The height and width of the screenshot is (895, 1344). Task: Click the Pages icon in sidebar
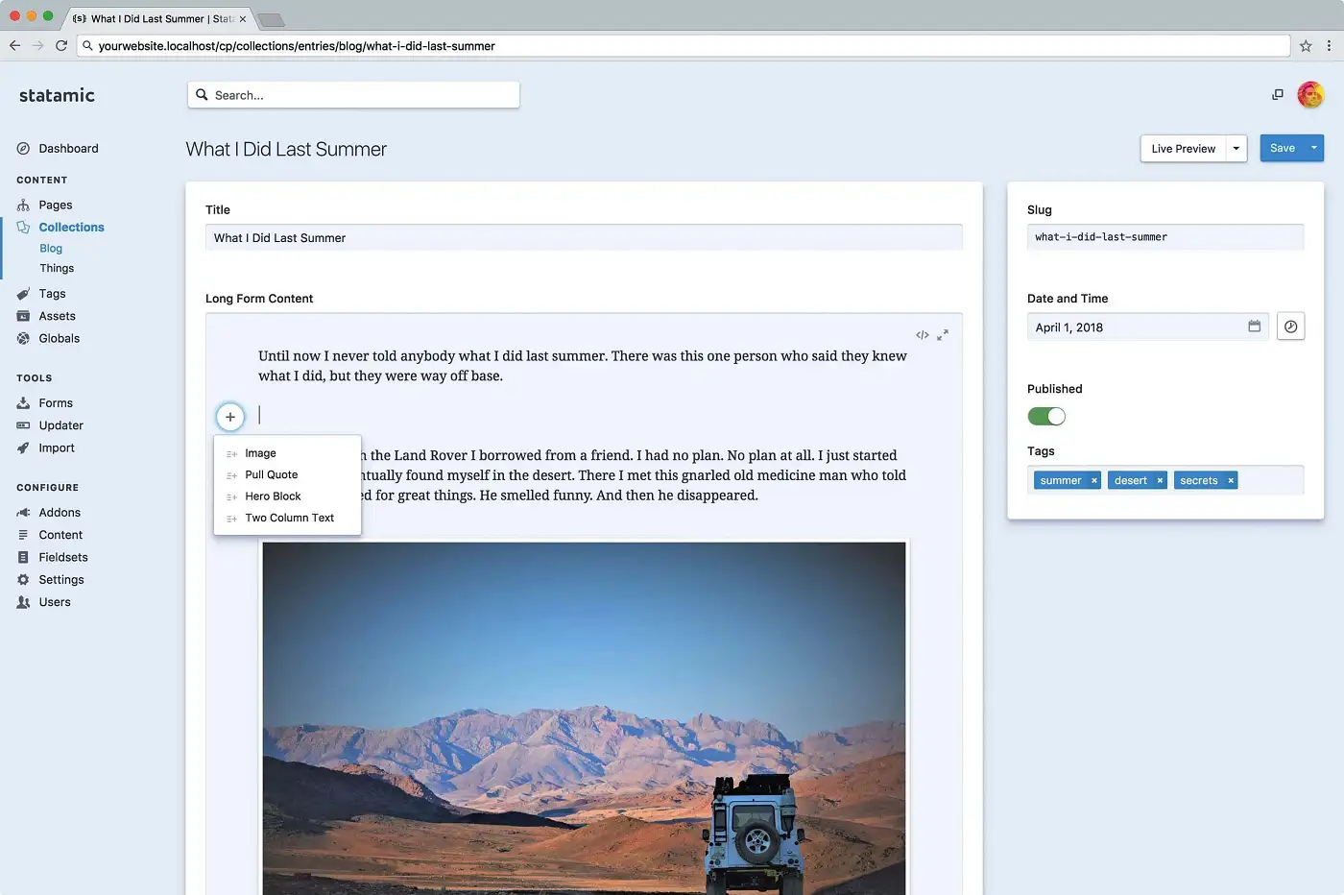pyautogui.click(x=23, y=206)
